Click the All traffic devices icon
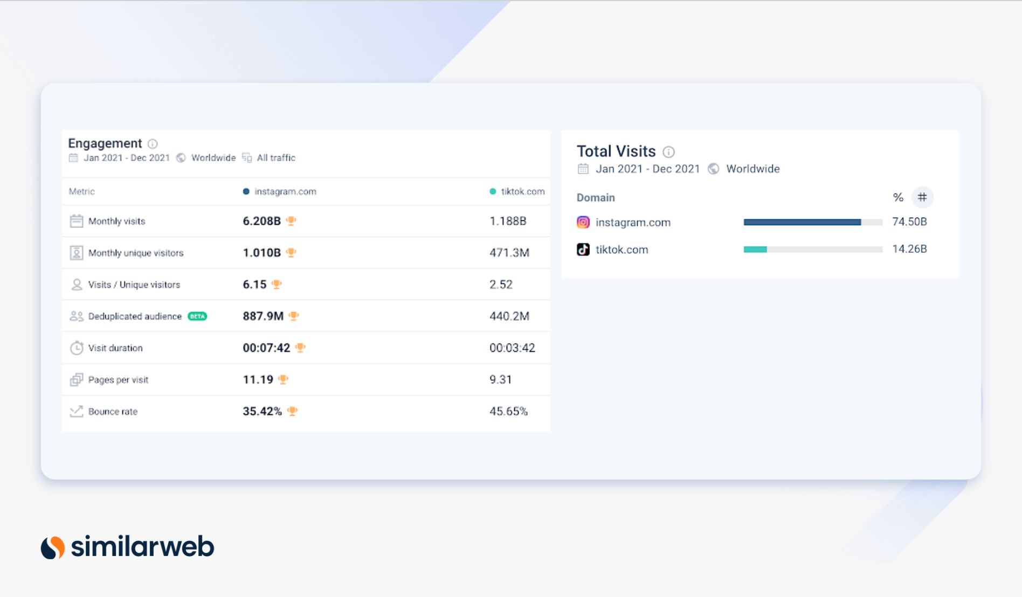Viewport: 1022px width, 597px height. (247, 158)
